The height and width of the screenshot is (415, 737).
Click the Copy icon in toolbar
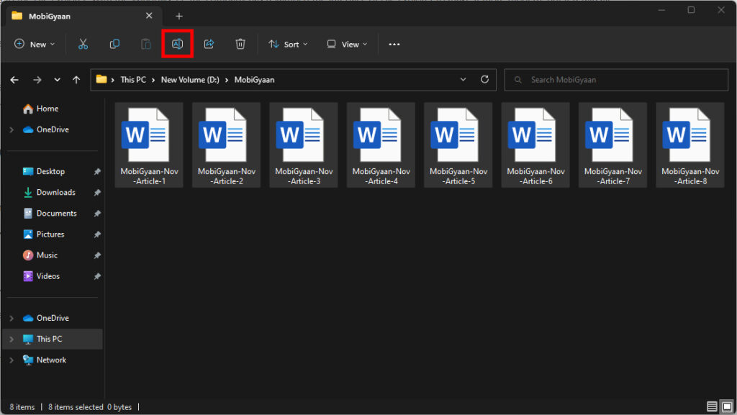[x=114, y=44]
